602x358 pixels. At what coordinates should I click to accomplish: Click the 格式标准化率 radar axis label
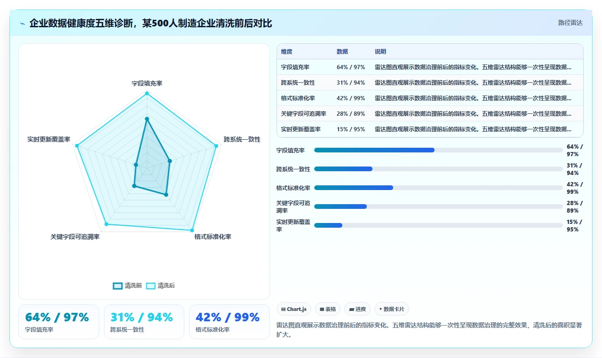tap(213, 237)
